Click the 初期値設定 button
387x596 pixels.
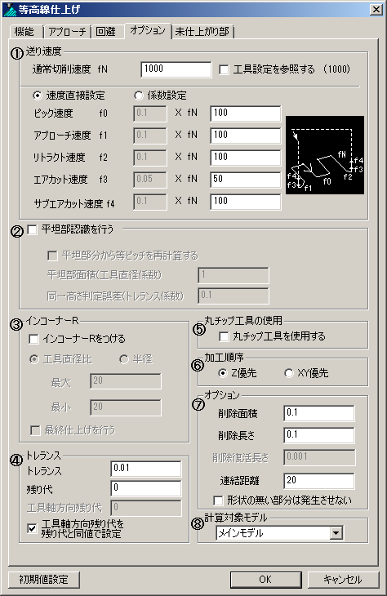[x=44, y=580]
